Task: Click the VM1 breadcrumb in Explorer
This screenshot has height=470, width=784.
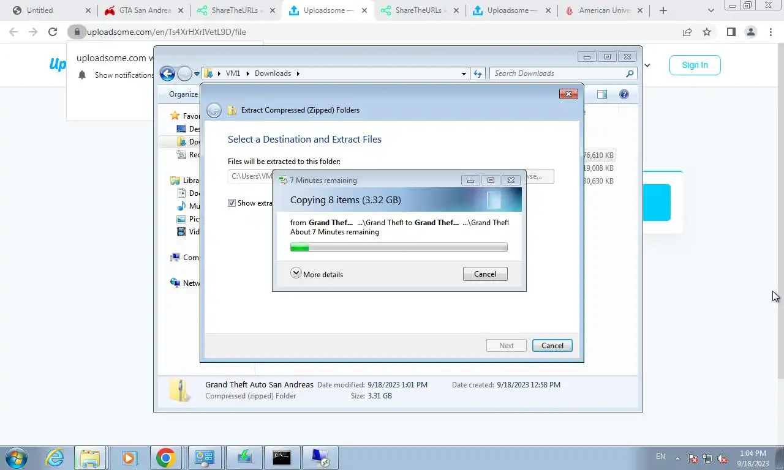Action: click(233, 73)
